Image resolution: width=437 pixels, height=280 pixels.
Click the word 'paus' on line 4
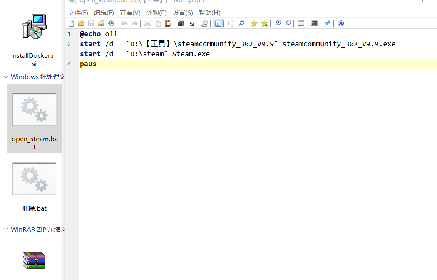[x=88, y=64]
